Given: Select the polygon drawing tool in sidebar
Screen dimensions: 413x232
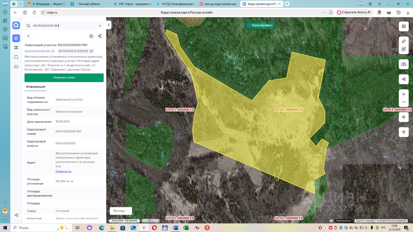Looking at the screenshot, I should 16,47.
